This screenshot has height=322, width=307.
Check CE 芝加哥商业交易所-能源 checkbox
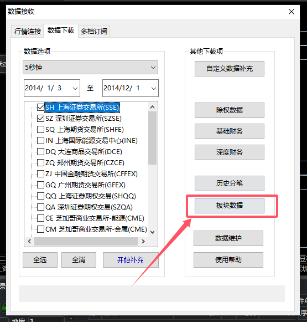[x=40, y=218]
